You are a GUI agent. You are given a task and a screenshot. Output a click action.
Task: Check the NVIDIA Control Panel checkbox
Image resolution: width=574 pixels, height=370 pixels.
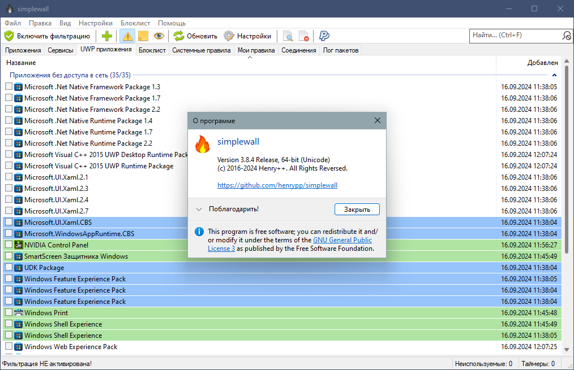coord(9,245)
